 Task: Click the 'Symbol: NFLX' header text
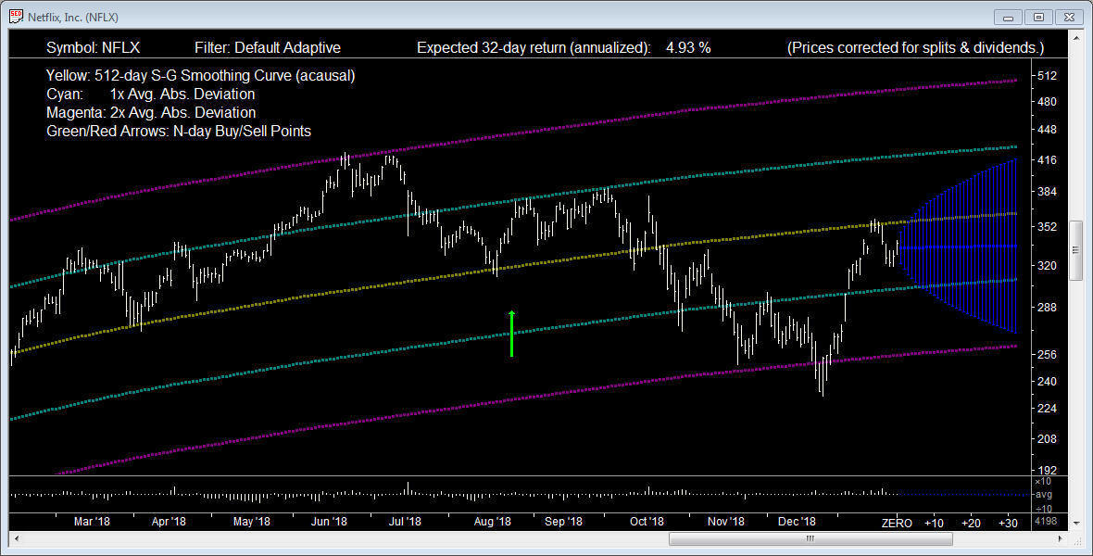click(93, 47)
